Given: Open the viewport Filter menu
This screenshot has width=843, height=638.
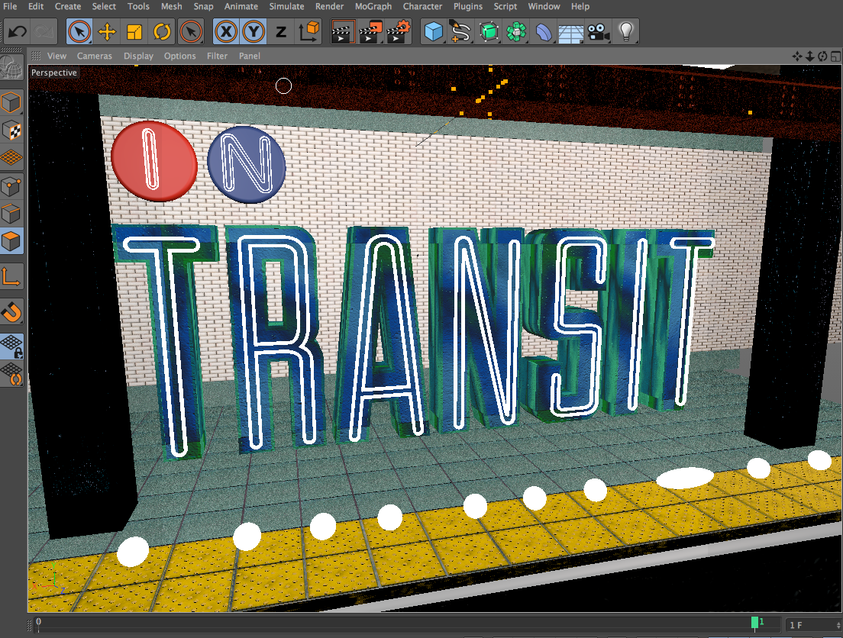Looking at the screenshot, I should [217, 56].
